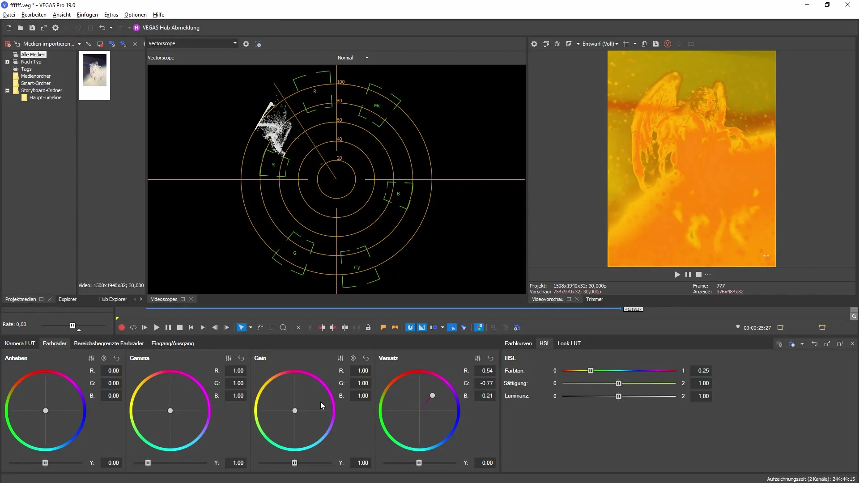The image size is (859, 483).
Task: Open the undo history dropdown arrow
Action: point(111,28)
